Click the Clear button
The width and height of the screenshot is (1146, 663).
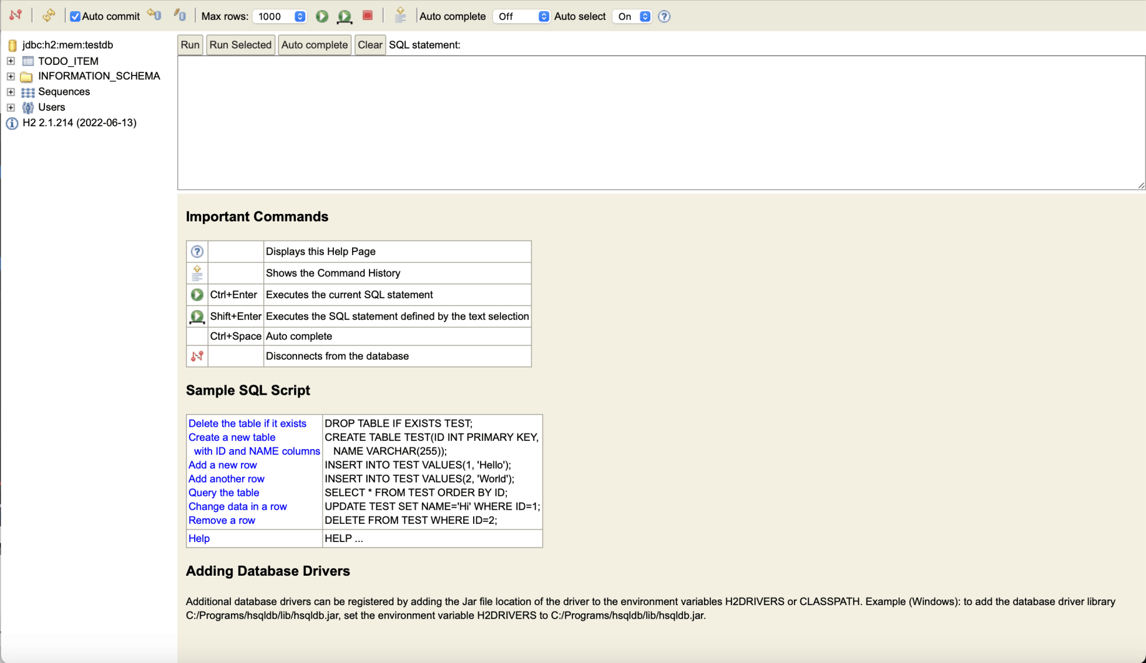point(370,45)
